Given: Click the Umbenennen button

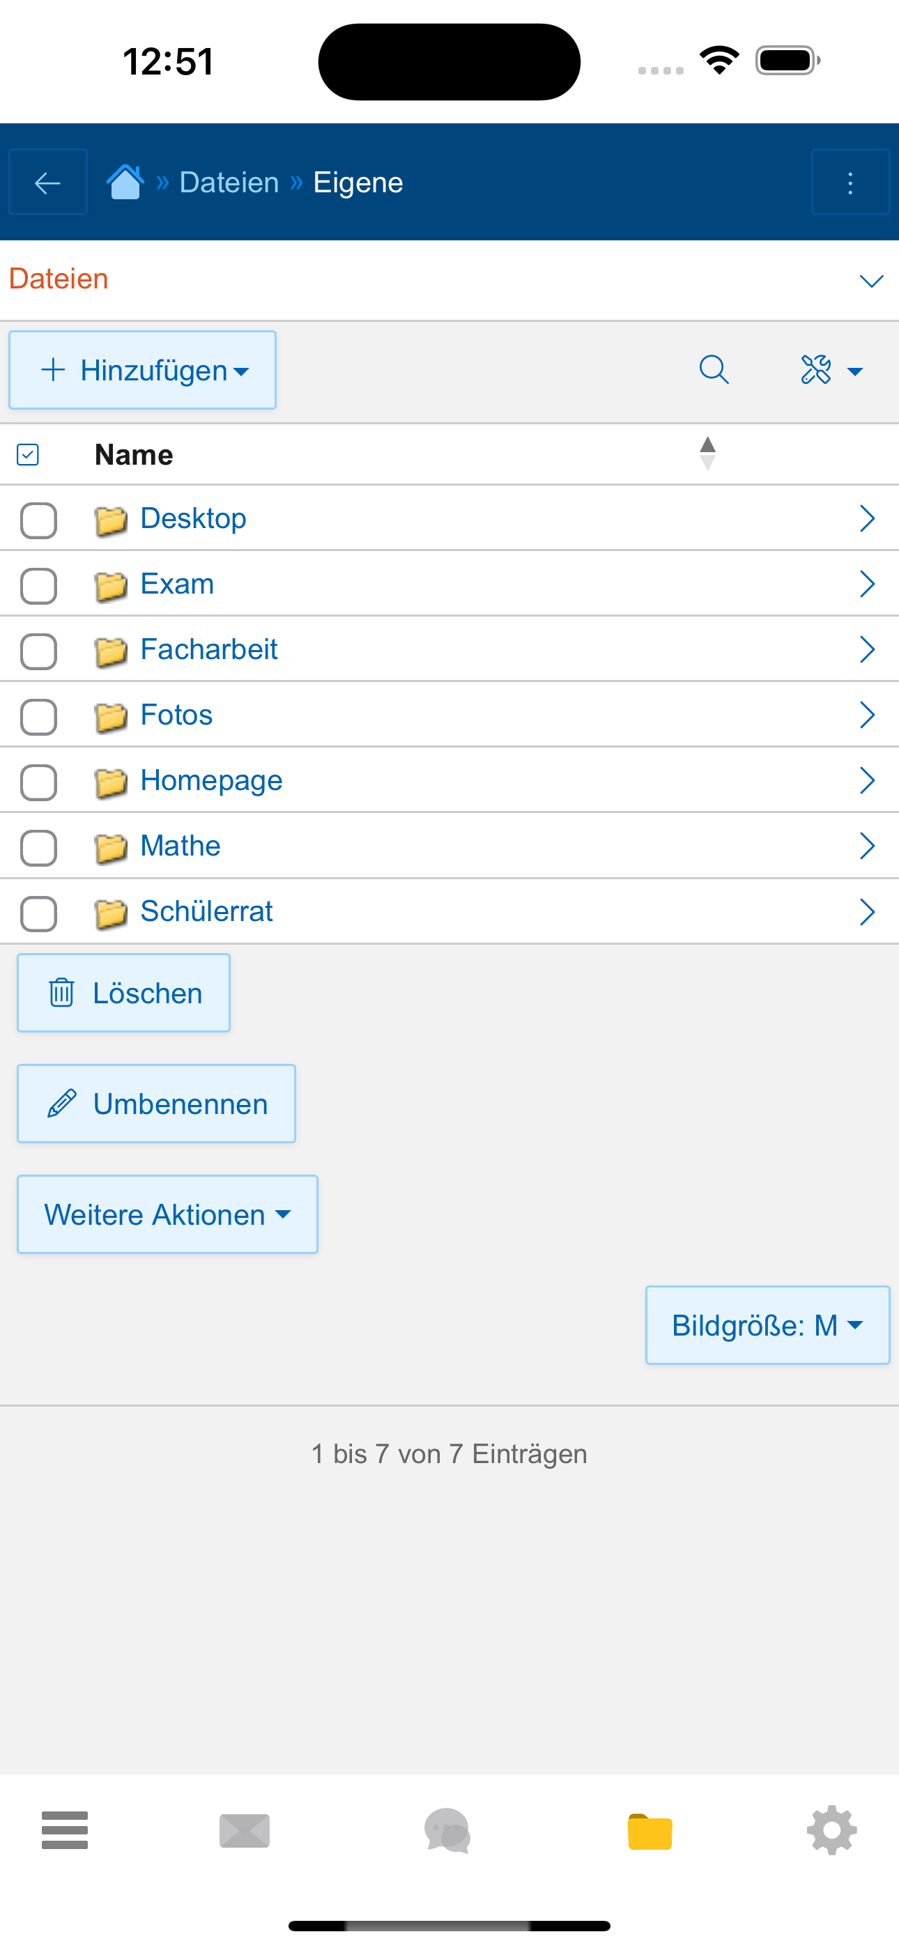Looking at the screenshot, I should click(156, 1104).
